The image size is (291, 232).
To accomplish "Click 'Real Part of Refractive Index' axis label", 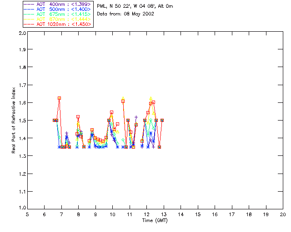I will pos(14,120).
